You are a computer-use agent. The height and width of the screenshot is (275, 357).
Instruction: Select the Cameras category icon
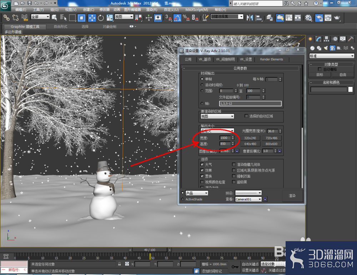[x=332, y=48]
